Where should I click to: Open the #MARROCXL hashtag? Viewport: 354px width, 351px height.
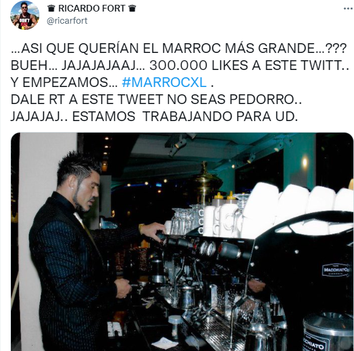(164, 82)
